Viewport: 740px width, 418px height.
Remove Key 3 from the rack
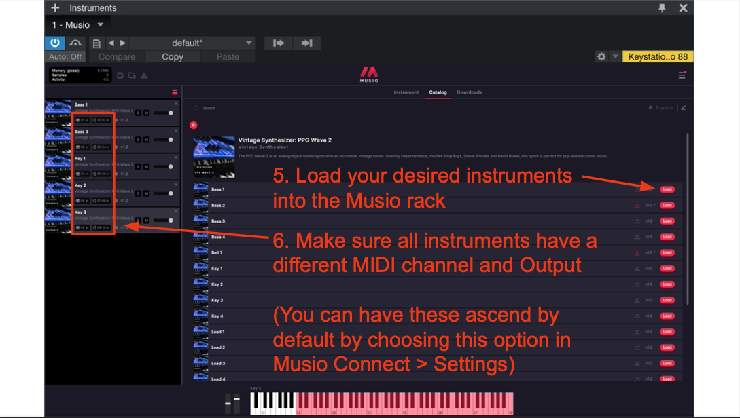tap(176, 212)
